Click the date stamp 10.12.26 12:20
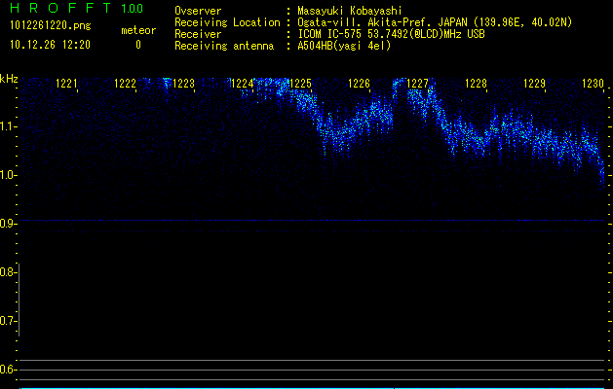 [x=50, y=45]
